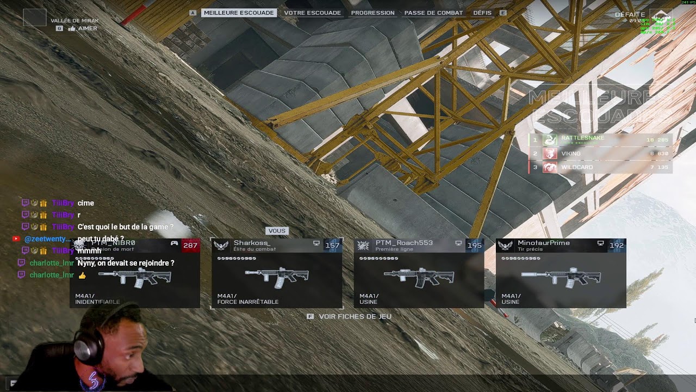
Task: Click Wildcard squad row in leaderboard
Action: click(600, 167)
